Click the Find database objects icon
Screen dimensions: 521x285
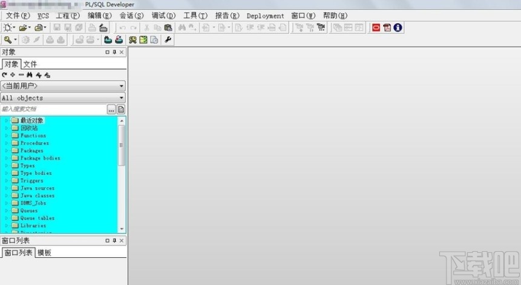(133, 40)
